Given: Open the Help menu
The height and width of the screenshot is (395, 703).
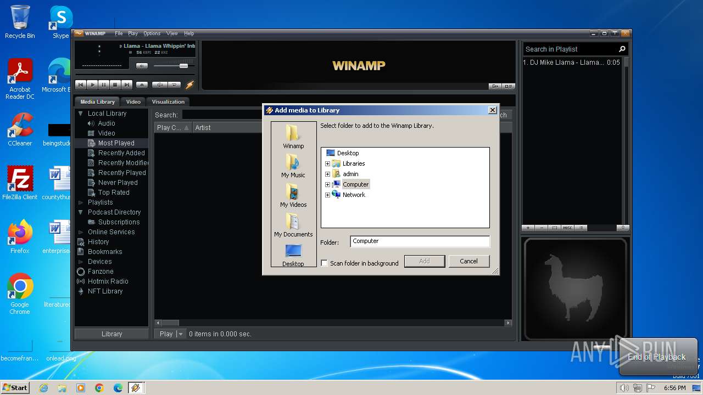Looking at the screenshot, I should click(189, 33).
